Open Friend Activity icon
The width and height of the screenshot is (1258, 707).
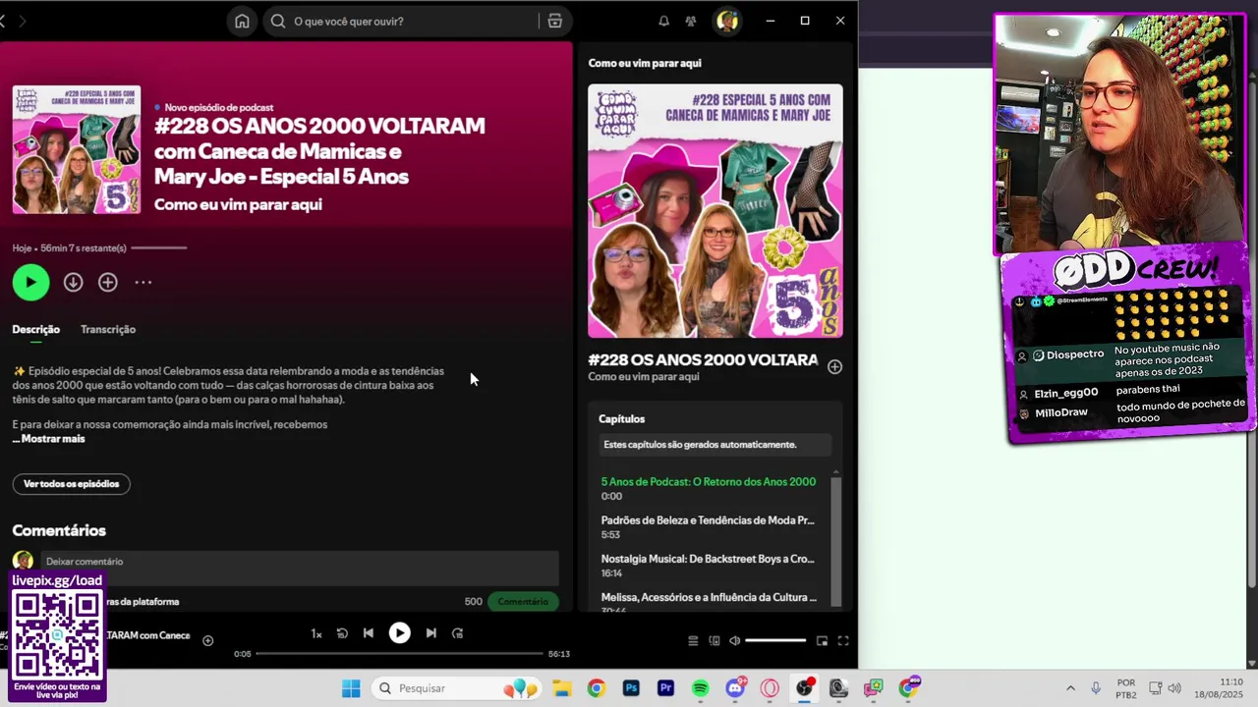(691, 21)
